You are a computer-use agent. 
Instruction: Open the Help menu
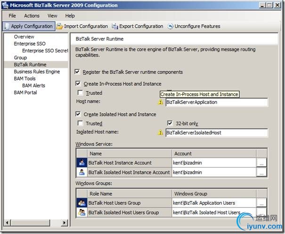[x=70, y=16]
